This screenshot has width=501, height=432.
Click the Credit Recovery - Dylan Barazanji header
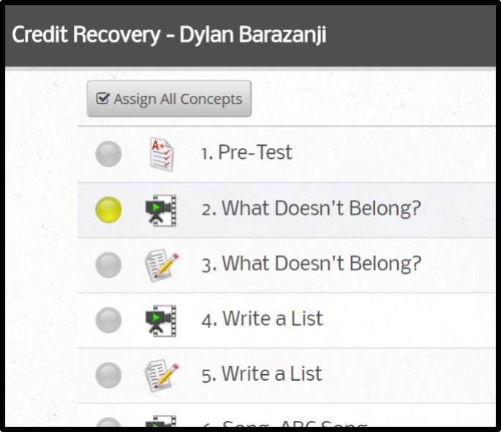tap(169, 34)
